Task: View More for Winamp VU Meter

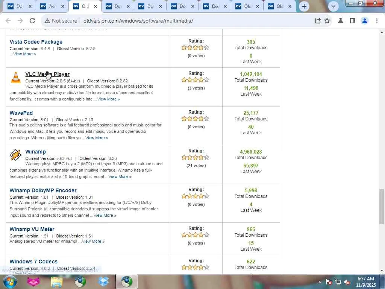Action: 93,241
